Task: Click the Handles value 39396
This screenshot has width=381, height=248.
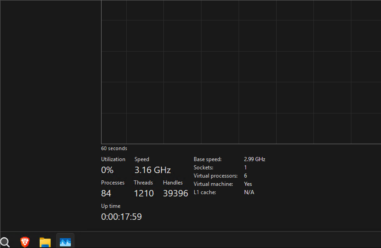Action: coord(175,193)
